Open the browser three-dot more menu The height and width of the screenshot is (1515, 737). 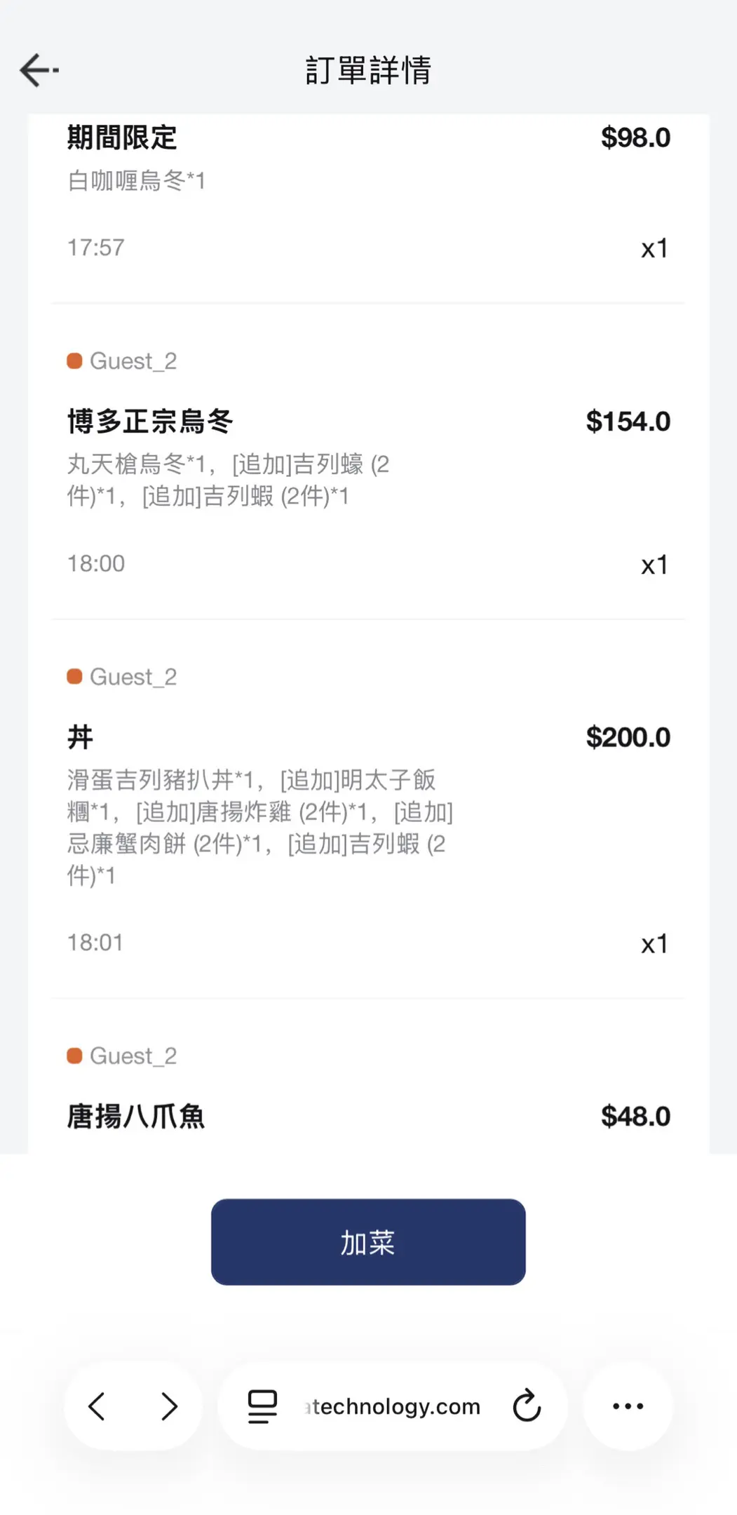pyautogui.click(x=628, y=1406)
